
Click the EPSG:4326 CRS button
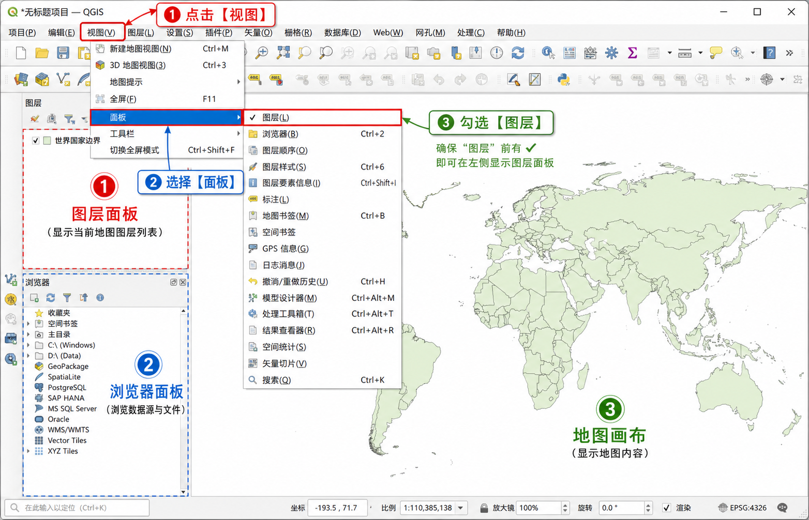point(742,508)
